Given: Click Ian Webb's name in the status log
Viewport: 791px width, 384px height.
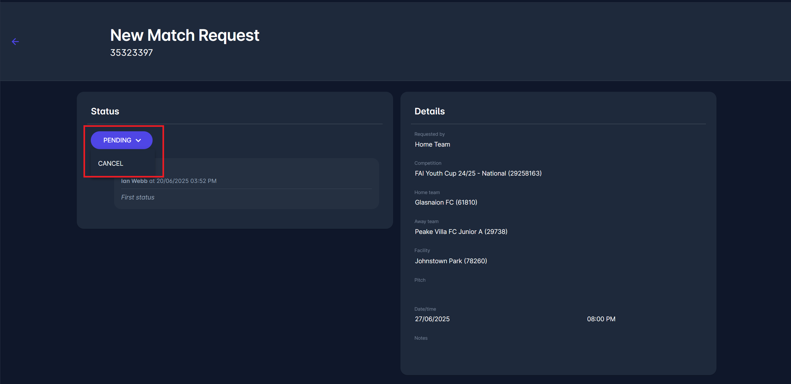Looking at the screenshot, I should [134, 181].
